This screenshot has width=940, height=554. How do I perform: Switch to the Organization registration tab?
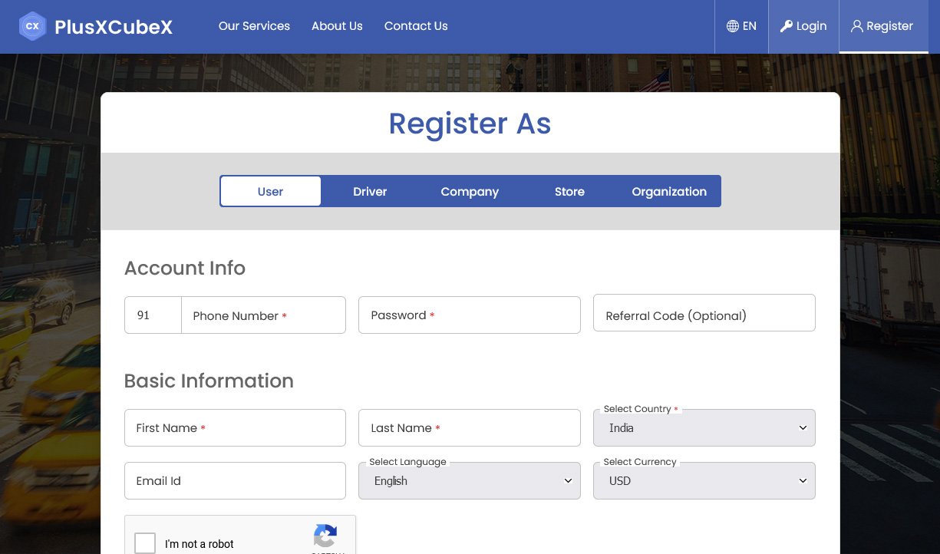[x=669, y=191]
